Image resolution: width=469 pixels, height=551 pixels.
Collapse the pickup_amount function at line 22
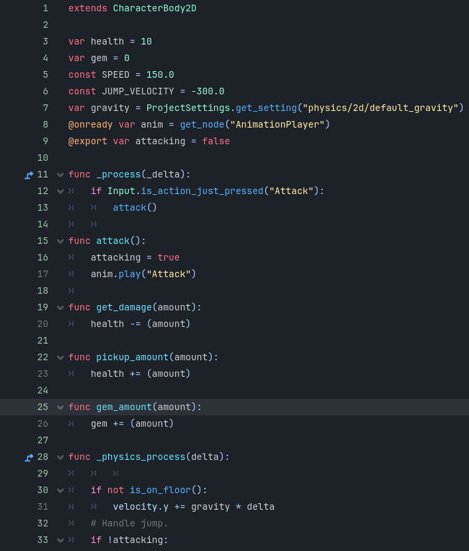60,358
